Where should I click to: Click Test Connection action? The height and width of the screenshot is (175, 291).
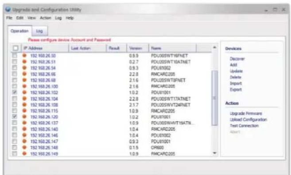(244, 126)
